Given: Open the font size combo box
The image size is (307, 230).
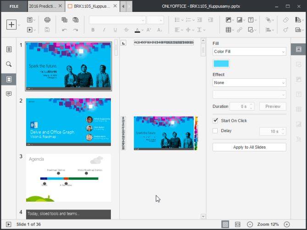Looking at the screenshot, I should click(x=155, y=20).
